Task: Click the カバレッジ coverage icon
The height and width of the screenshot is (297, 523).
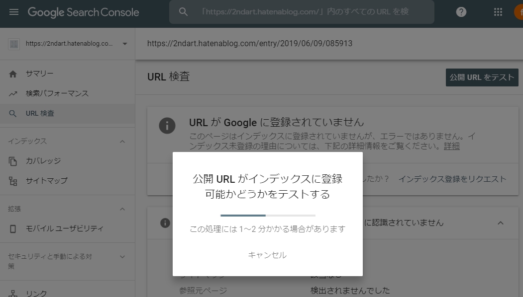Action: point(12,160)
